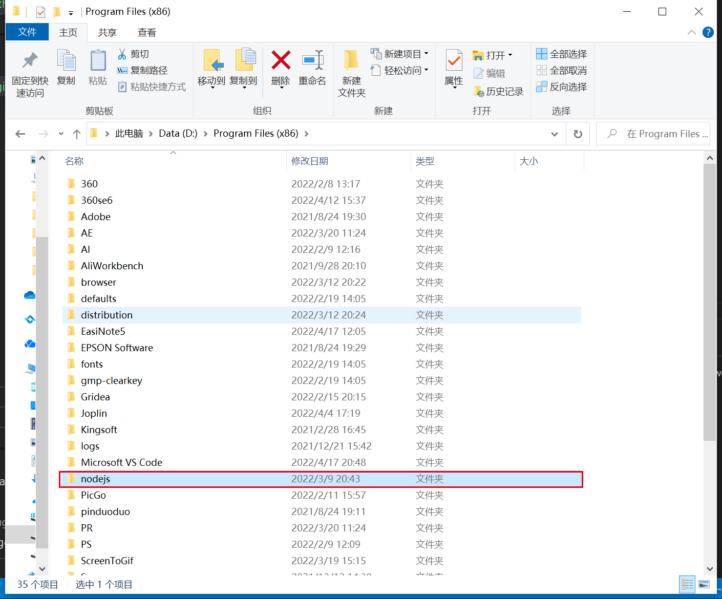Screen dimensions: 722x599
Task: Open Properties of the selected item
Action: coord(454,69)
